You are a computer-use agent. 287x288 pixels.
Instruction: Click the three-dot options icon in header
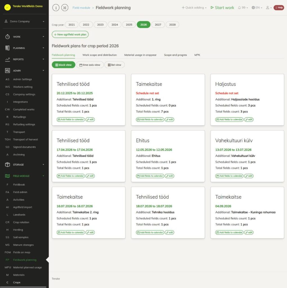click(x=56, y=8)
